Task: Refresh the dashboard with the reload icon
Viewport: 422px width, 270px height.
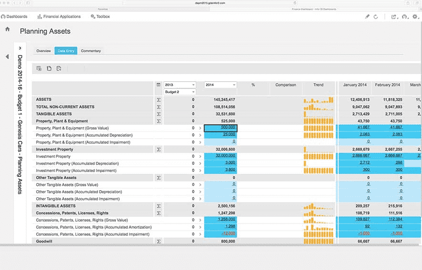Action: 376,17
